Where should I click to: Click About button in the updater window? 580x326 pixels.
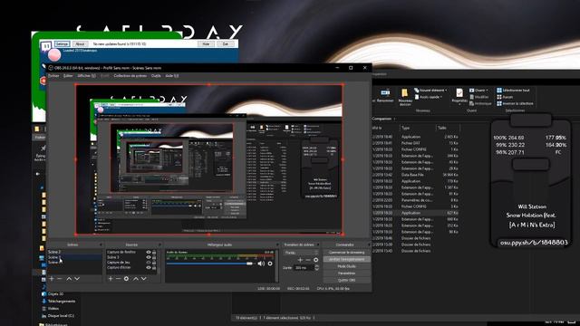tap(80, 44)
